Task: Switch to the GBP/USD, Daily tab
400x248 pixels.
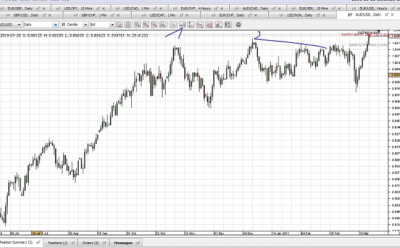Action: (x=26, y=15)
